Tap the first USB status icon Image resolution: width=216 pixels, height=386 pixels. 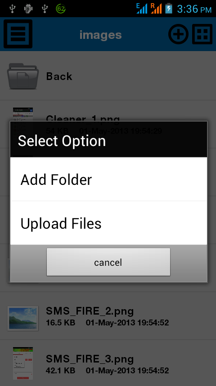click(12, 9)
